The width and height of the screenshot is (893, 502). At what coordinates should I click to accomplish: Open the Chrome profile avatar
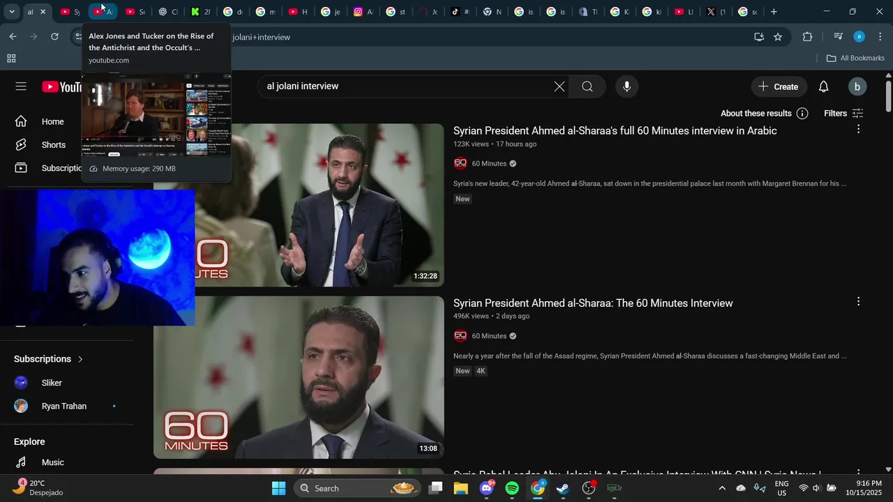point(860,37)
